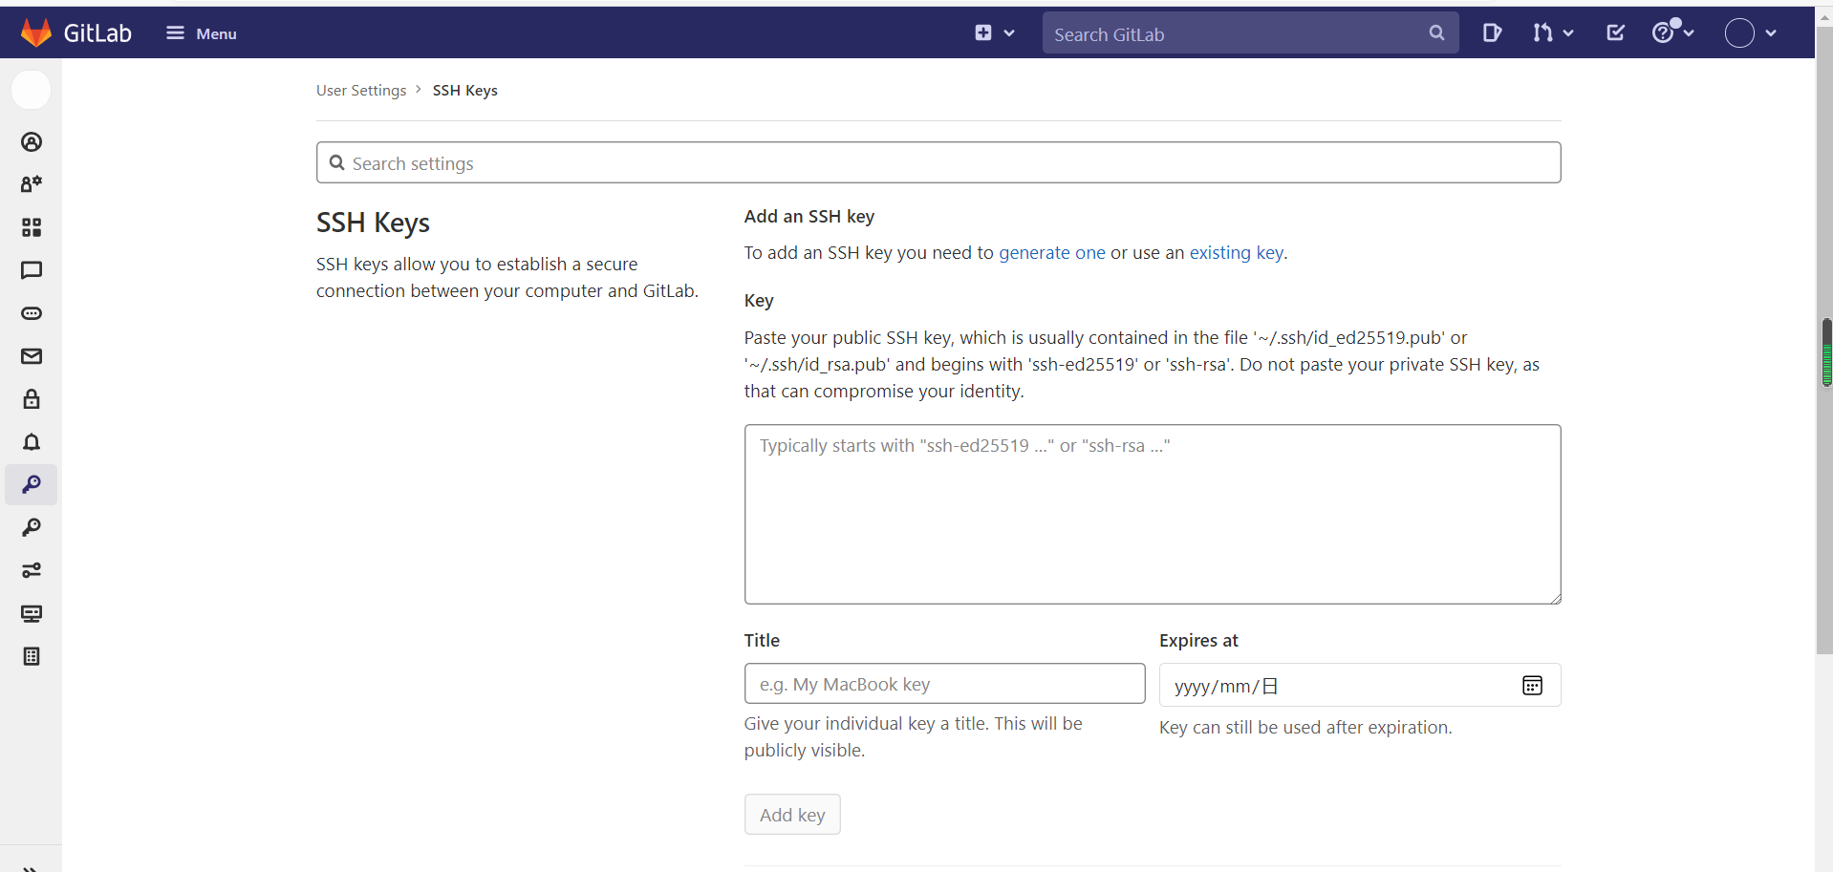Click the user avatar in top bar

point(1739,33)
